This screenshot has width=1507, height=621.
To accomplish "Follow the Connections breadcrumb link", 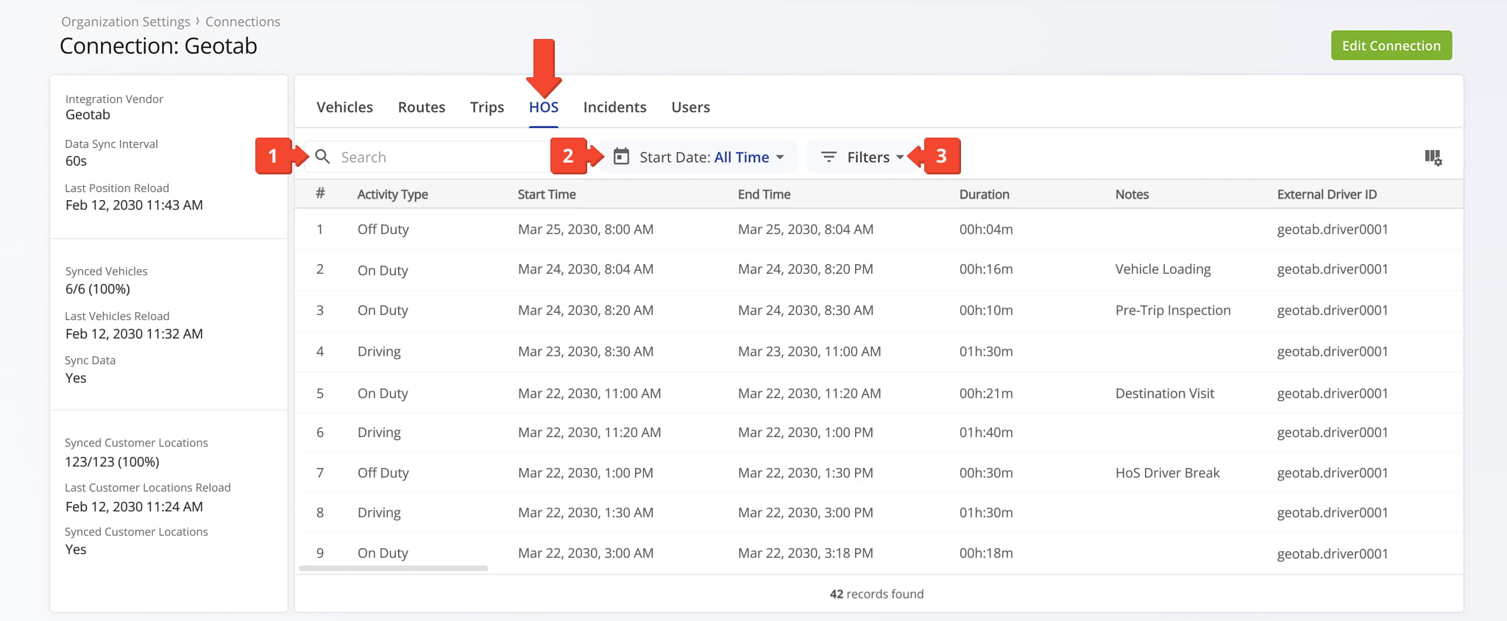I will 243,22.
